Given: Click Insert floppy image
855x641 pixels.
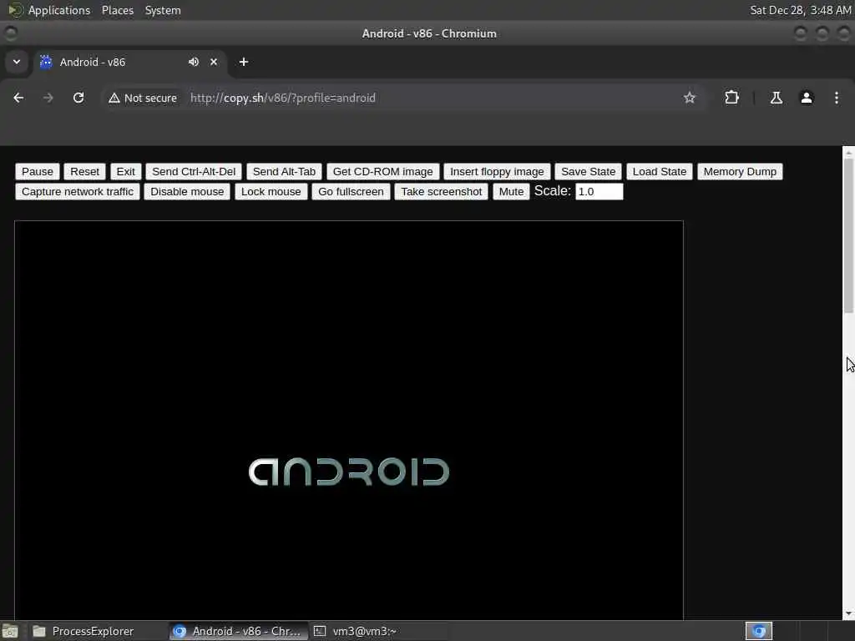Looking at the screenshot, I should pyautogui.click(x=497, y=172).
